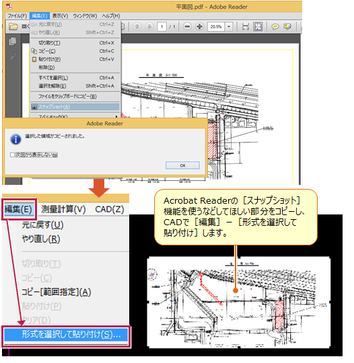This screenshot has width=354, height=363.
Task: Select the fit width scrolling icon
Action: click(245, 27)
